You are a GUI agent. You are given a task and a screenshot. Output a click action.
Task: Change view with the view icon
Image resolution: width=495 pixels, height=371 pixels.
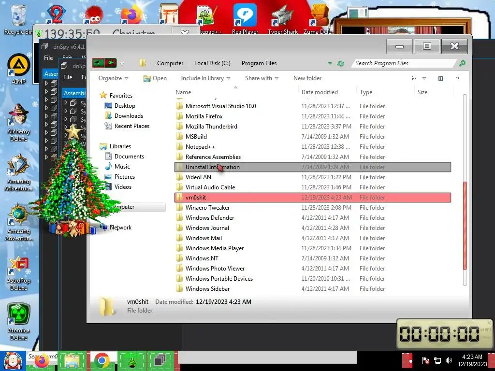(x=414, y=79)
